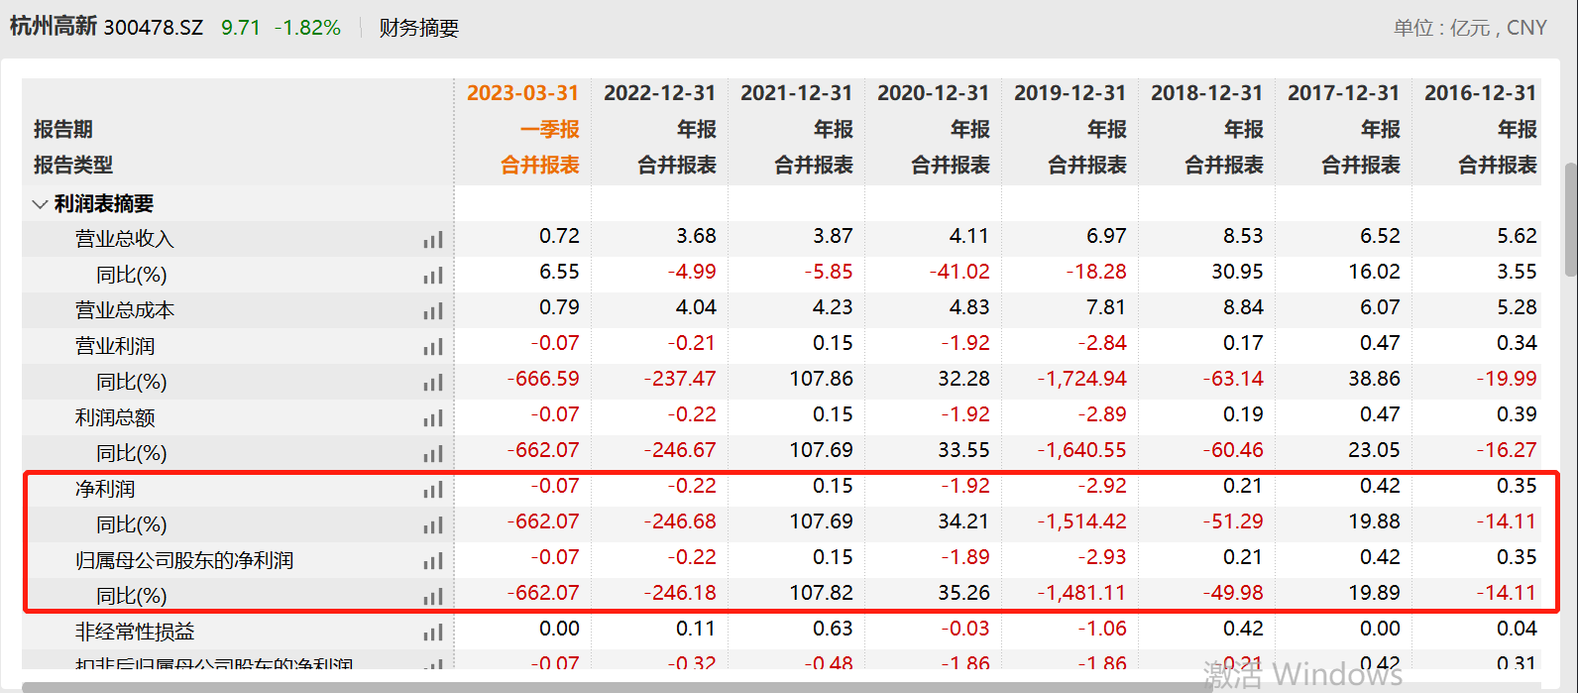This screenshot has height=693, width=1578.
Task: Collapse the 利润表摘要 section
Action: [x=41, y=204]
